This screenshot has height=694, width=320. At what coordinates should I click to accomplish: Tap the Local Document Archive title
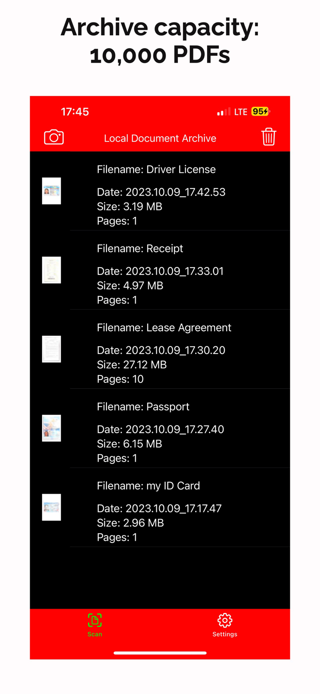pos(160,138)
